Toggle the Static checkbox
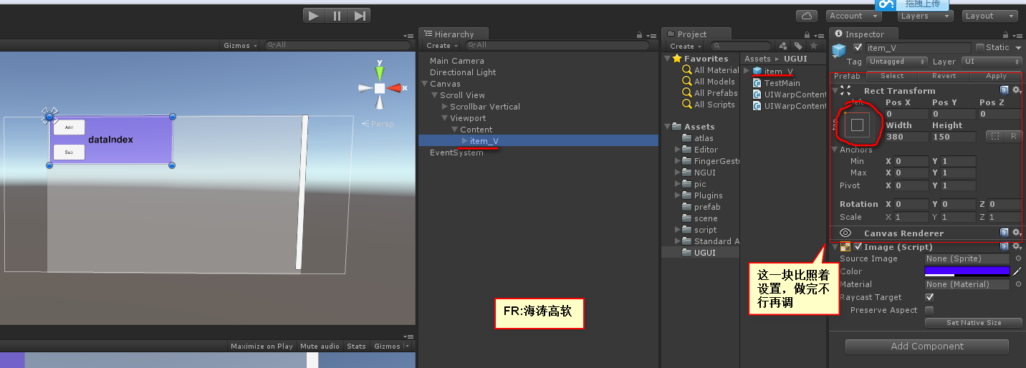The image size is (1026, 368). coord(980,47)
